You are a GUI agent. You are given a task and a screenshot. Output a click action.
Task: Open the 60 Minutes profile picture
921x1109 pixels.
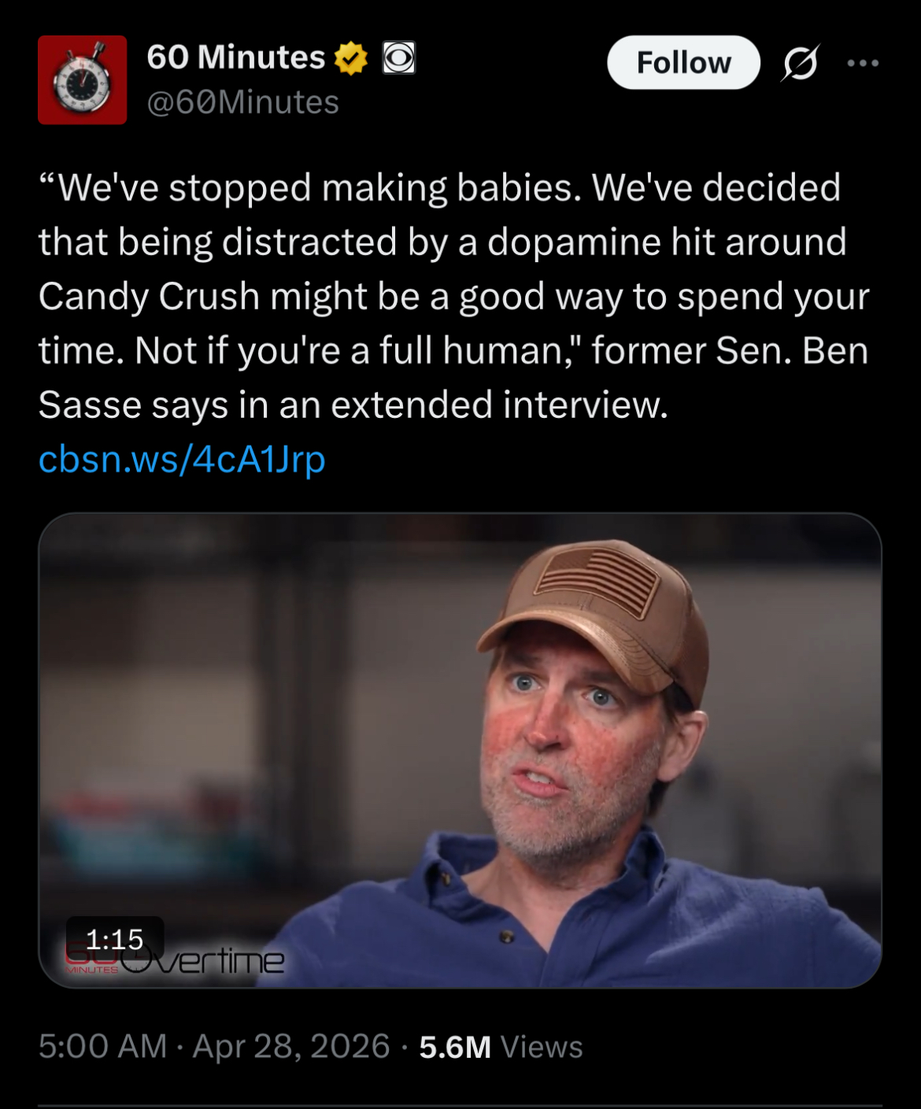82,80
